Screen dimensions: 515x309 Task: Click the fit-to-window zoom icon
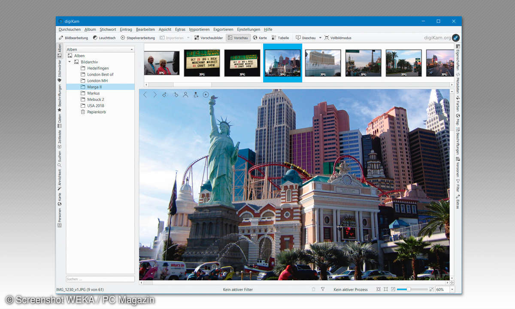pyautogui.click(x=378, y=290)
